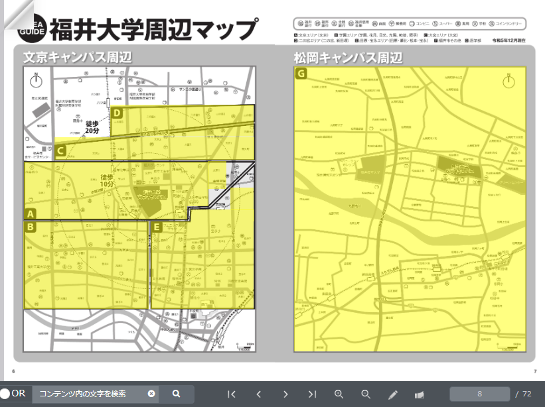Viewport: 545px width, 407px height.
Task: Jump to the last page
Action: pos(312,394)
